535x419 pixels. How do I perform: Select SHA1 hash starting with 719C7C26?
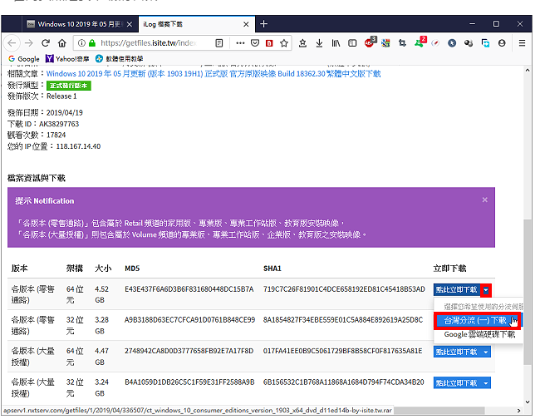344,289
